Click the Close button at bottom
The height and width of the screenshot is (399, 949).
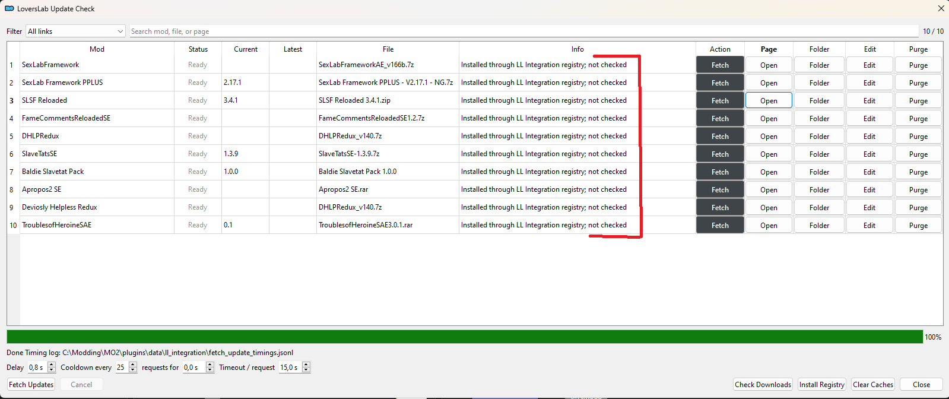point(921,385)
